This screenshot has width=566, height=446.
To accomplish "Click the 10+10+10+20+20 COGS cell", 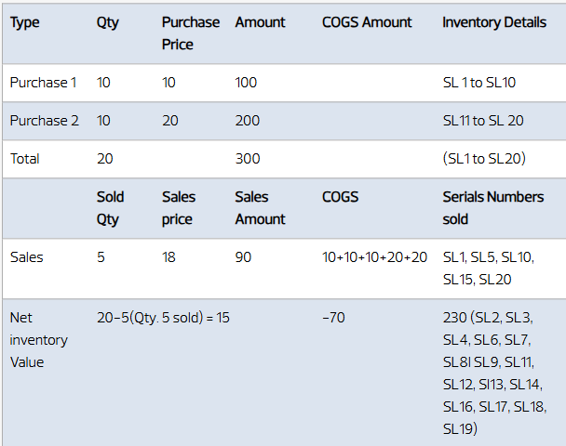I will pos(375,257).
